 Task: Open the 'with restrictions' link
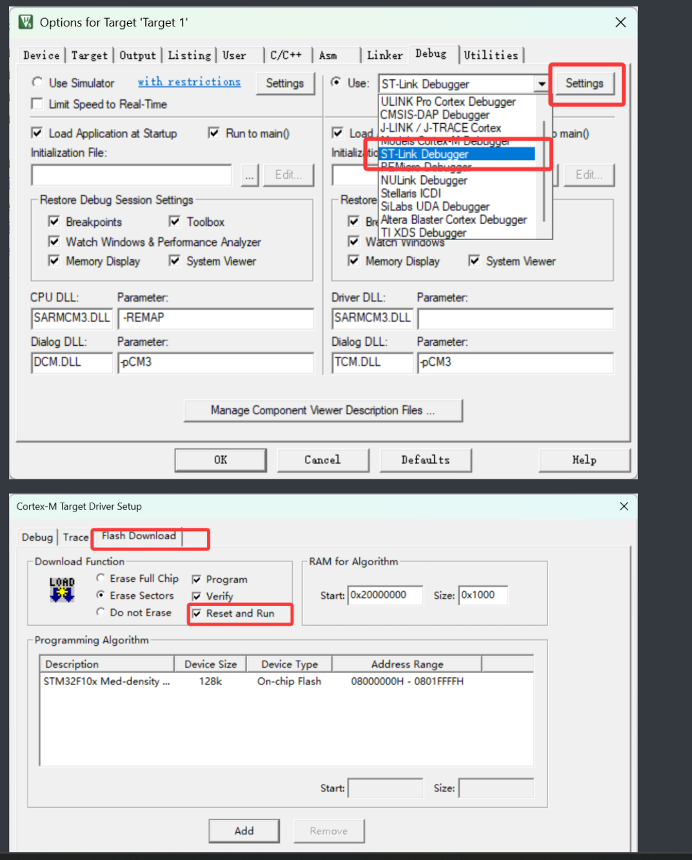point(189,82)
